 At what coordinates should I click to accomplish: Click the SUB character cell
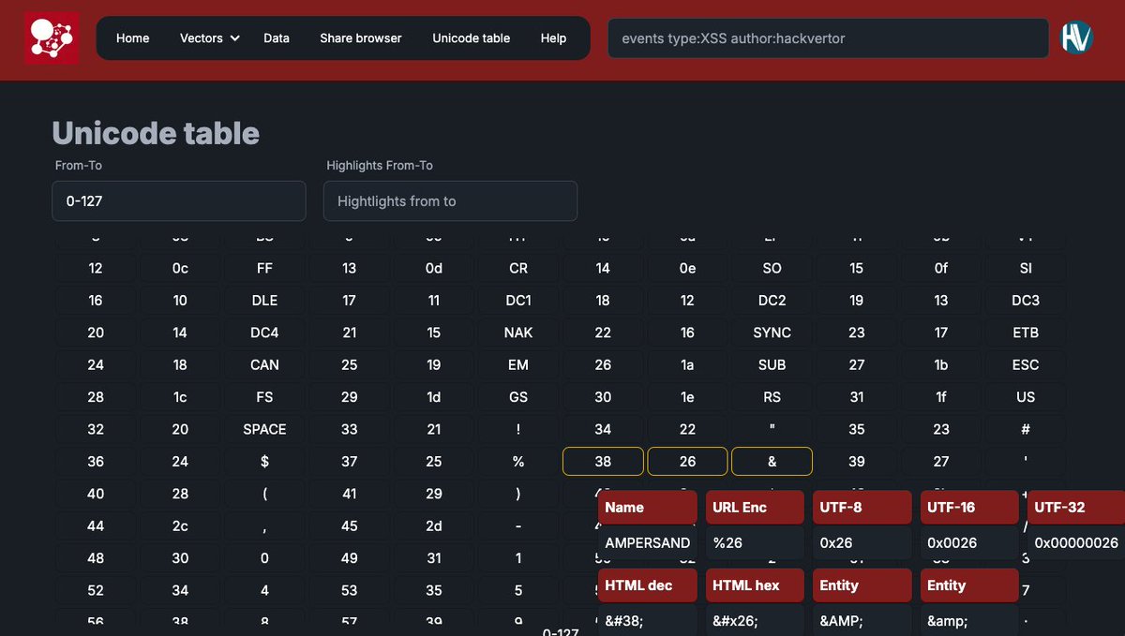772,365
